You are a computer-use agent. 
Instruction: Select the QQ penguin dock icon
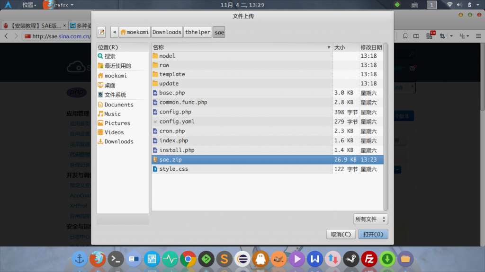click(x=260, y=259)
